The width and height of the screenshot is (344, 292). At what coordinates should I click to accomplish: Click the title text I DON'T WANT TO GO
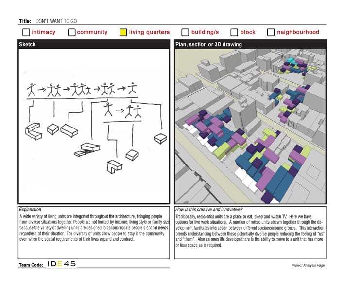pos(55,21)
